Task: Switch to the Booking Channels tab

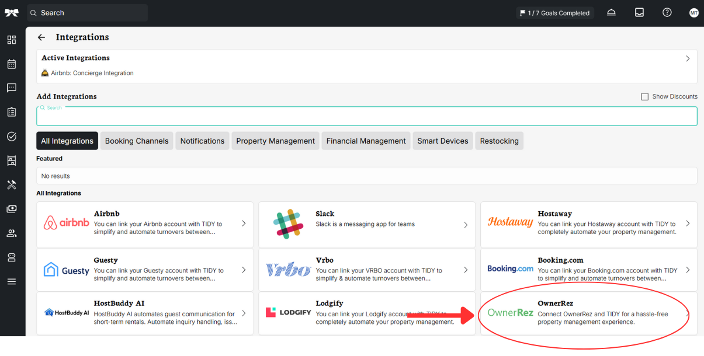Action: click(137, 141)
